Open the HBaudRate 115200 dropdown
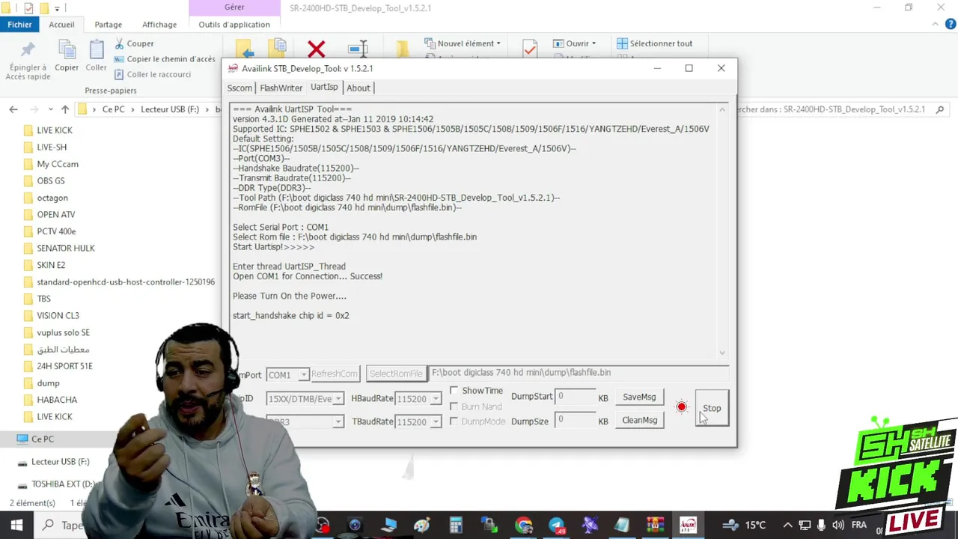 point(435,398)
